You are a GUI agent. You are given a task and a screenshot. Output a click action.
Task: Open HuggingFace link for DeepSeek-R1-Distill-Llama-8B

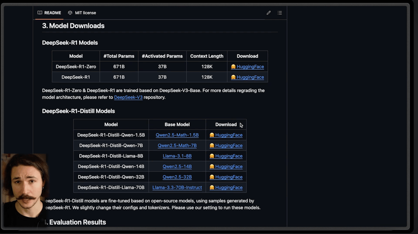point(226,156)
